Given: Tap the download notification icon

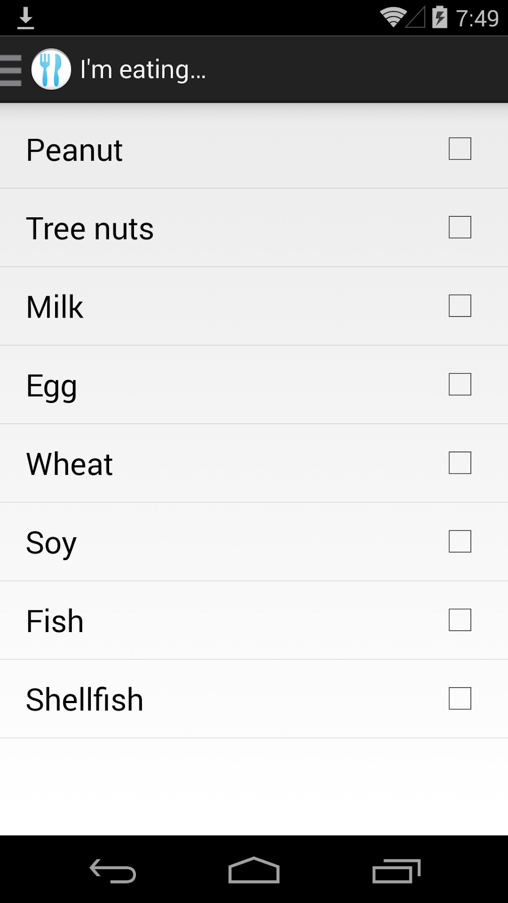Looking at the screenshot, I should [x=25, y=18].
